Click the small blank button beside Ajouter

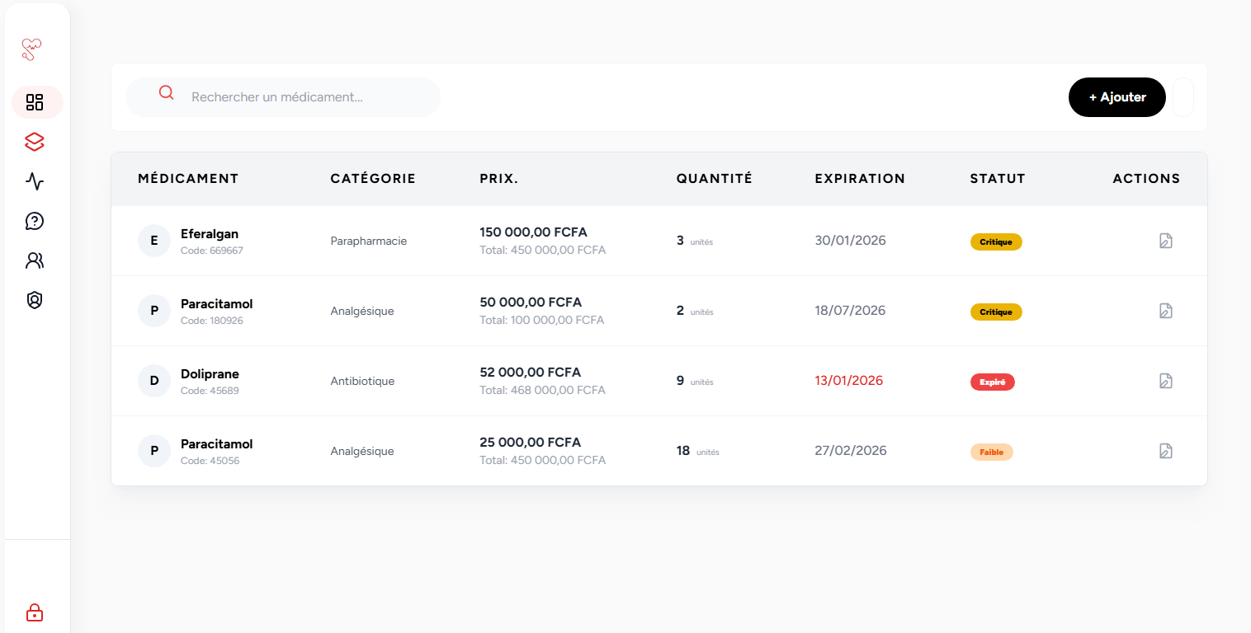(1183, 97)
